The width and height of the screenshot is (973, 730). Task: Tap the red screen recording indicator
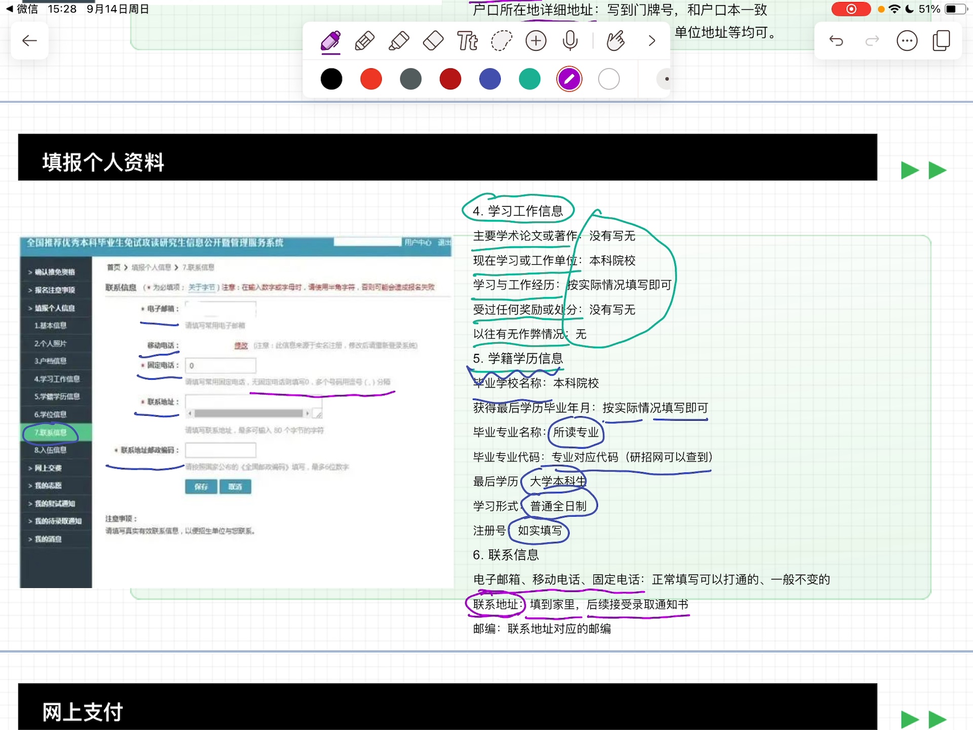click(851, 9)
